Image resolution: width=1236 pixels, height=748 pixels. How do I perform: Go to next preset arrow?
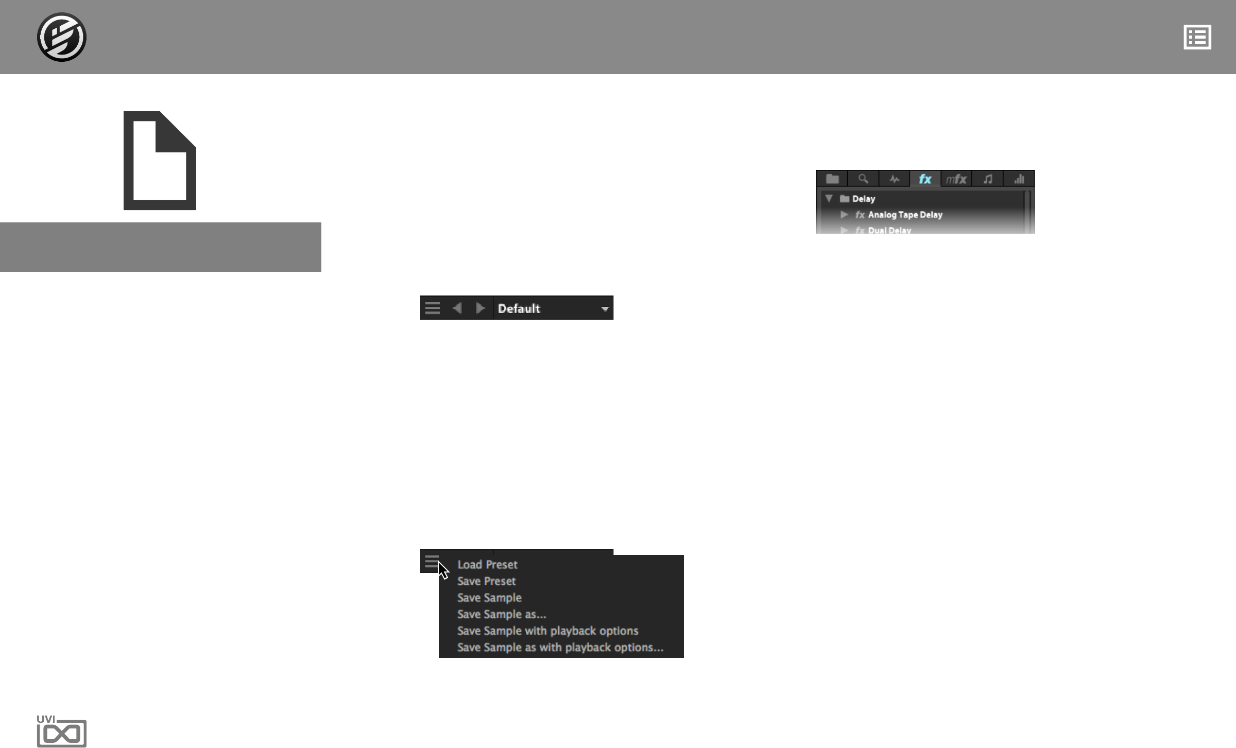[x=480, y=308]
